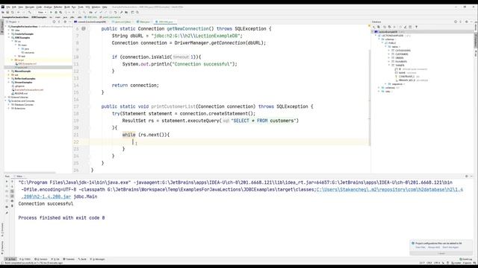Switch to the Main.java editor tab

click(x=143, y=22)
